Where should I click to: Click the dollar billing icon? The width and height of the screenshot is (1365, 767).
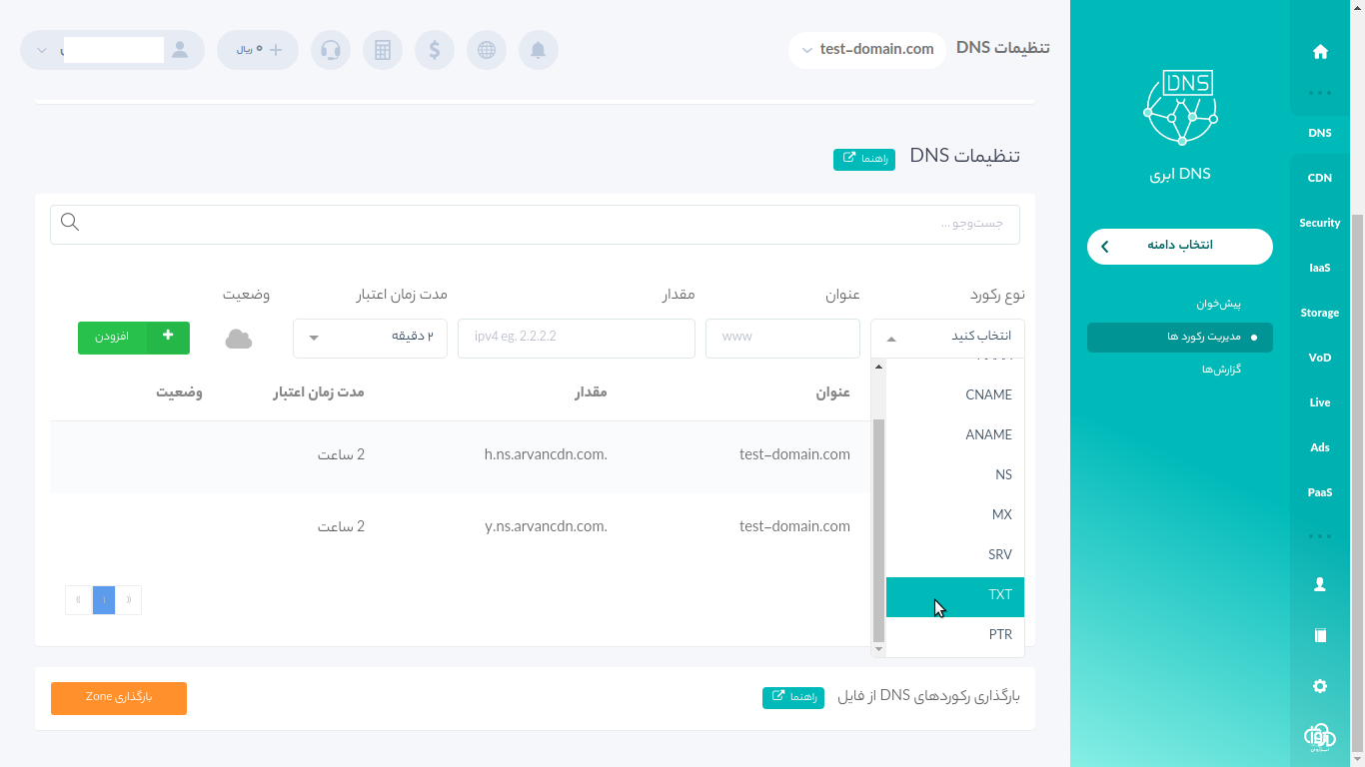(x=435, y=50)
